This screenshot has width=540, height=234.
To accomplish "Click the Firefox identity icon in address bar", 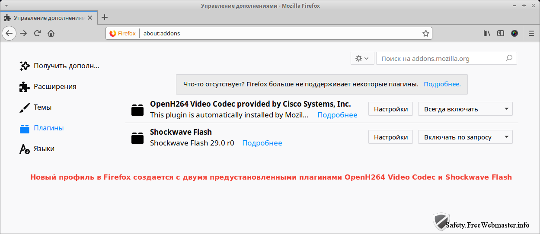I will tap(123, 33).
